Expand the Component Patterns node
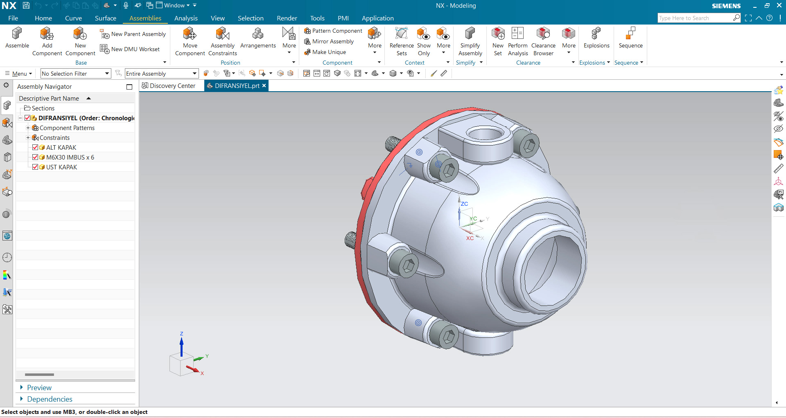Viewport: 786px width, 418px height. (x=28, y=128)
